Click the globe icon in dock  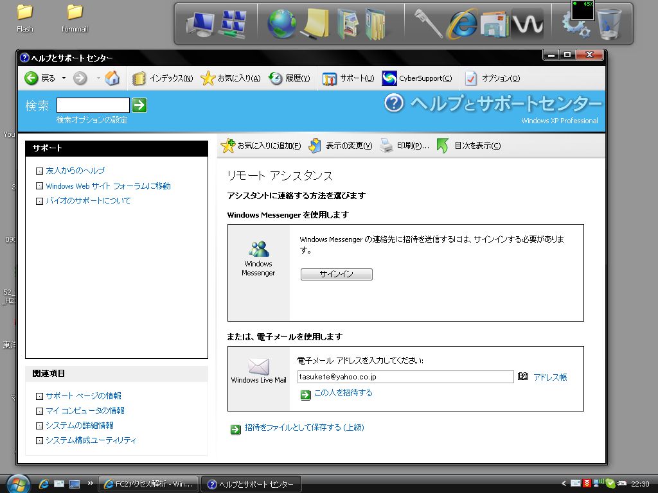pyautogui.click(x=281, y=24)
